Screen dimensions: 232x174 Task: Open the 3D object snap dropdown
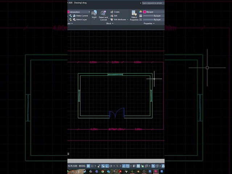click(x=149, y=166)
